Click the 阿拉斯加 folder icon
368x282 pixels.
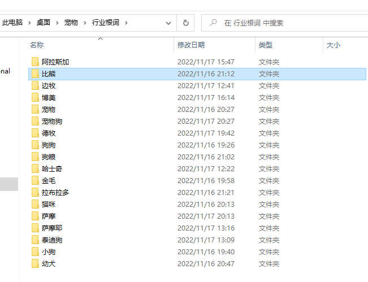coord(35,62)
